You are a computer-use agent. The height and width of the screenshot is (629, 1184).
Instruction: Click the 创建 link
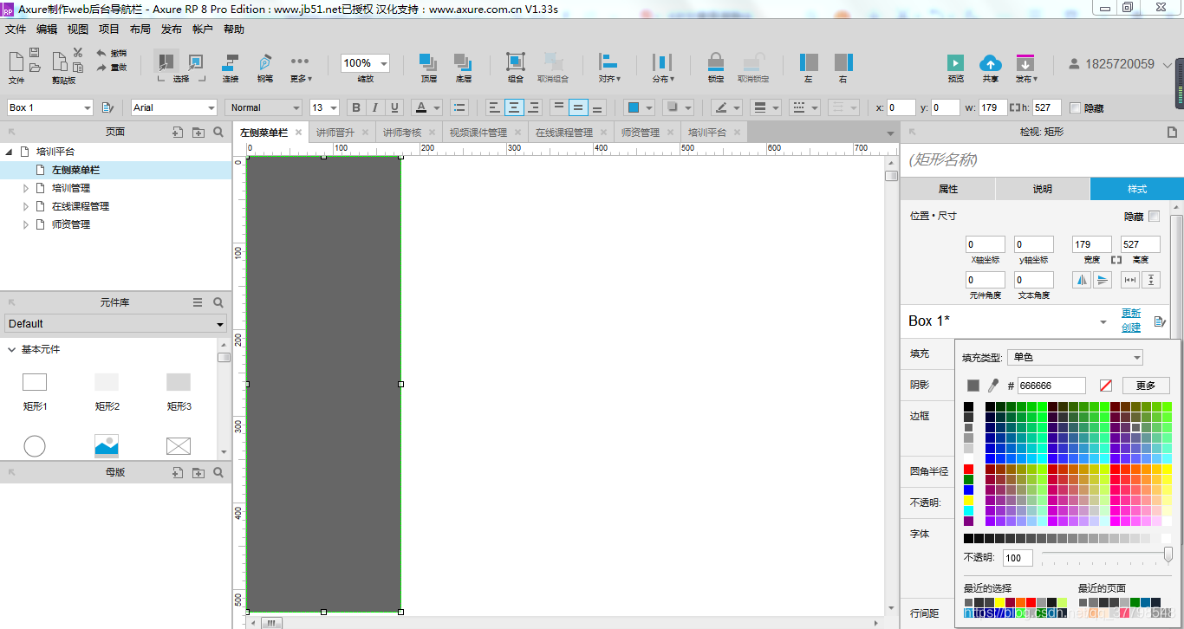coord(1131,327)
